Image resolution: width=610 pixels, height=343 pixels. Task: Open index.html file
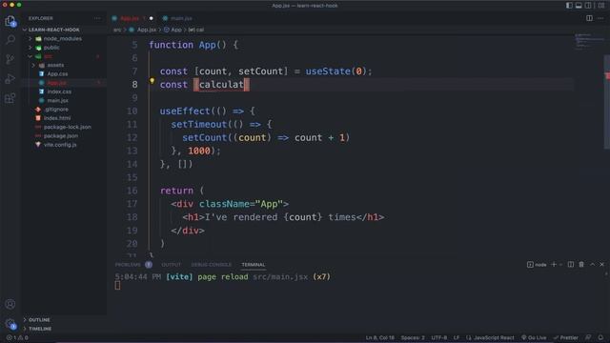(57, 118)
